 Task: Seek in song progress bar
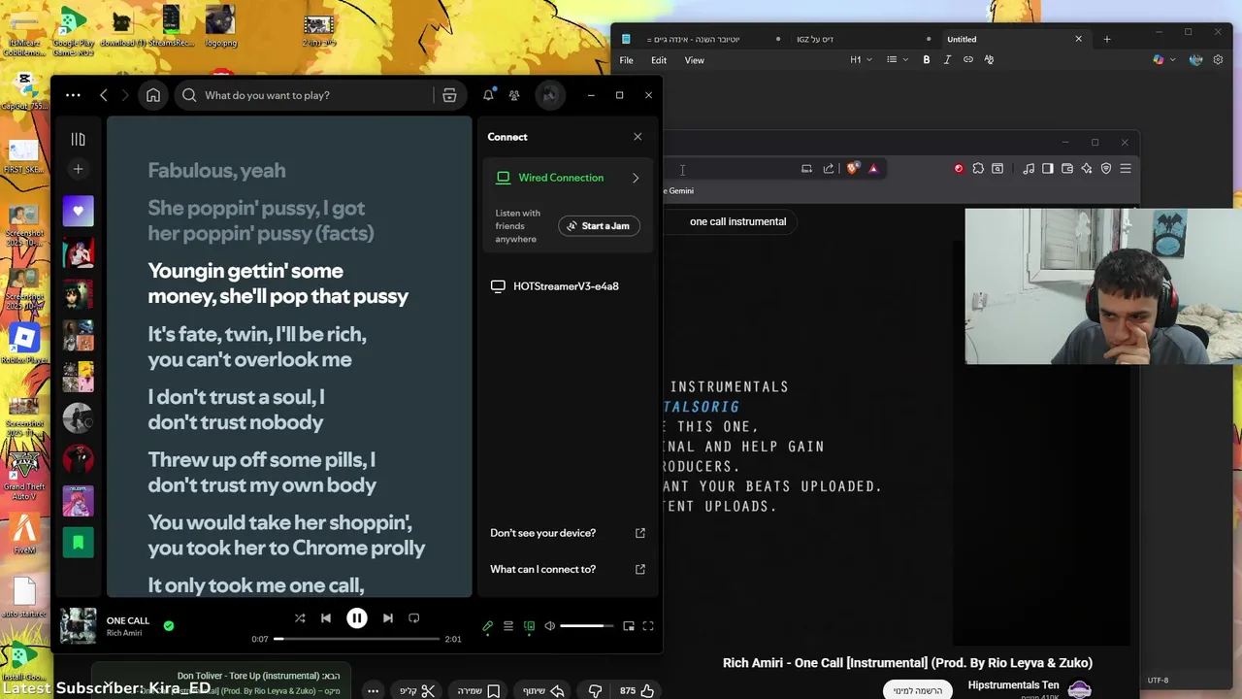coord(357,639)
